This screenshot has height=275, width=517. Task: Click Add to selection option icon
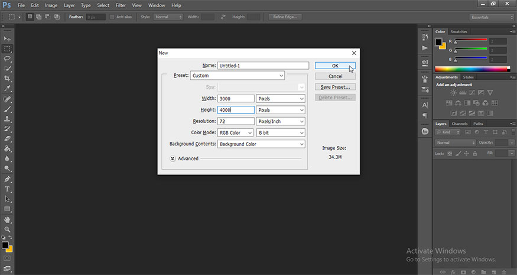point(39,17)
